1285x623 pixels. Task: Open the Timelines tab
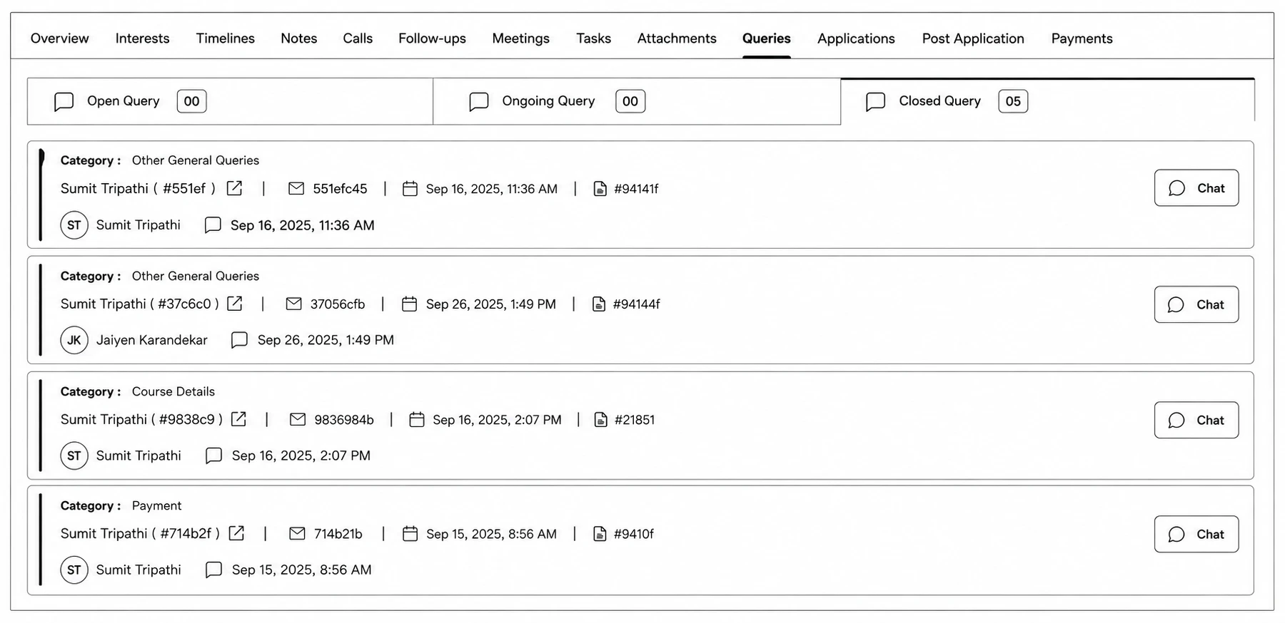pos(226,38)
